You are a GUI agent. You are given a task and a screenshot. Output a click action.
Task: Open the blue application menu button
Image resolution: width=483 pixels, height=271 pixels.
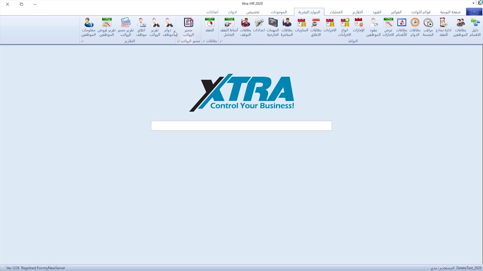click(474, 12)
